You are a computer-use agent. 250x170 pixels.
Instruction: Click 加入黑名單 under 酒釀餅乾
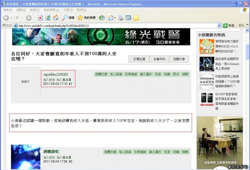tap(64, 157)
